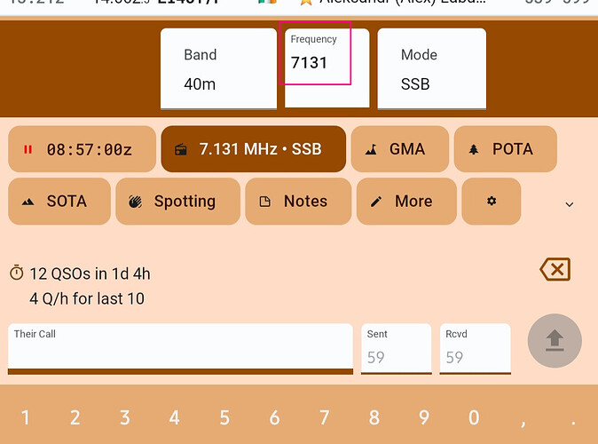Open the POTA tree chip
This screenshot has width=598, height=444.
pos(505,149)
